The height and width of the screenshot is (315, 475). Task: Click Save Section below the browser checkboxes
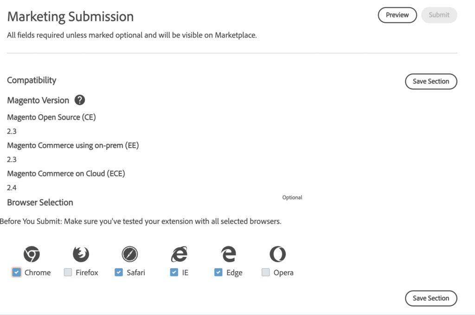(x=431, y=298)
